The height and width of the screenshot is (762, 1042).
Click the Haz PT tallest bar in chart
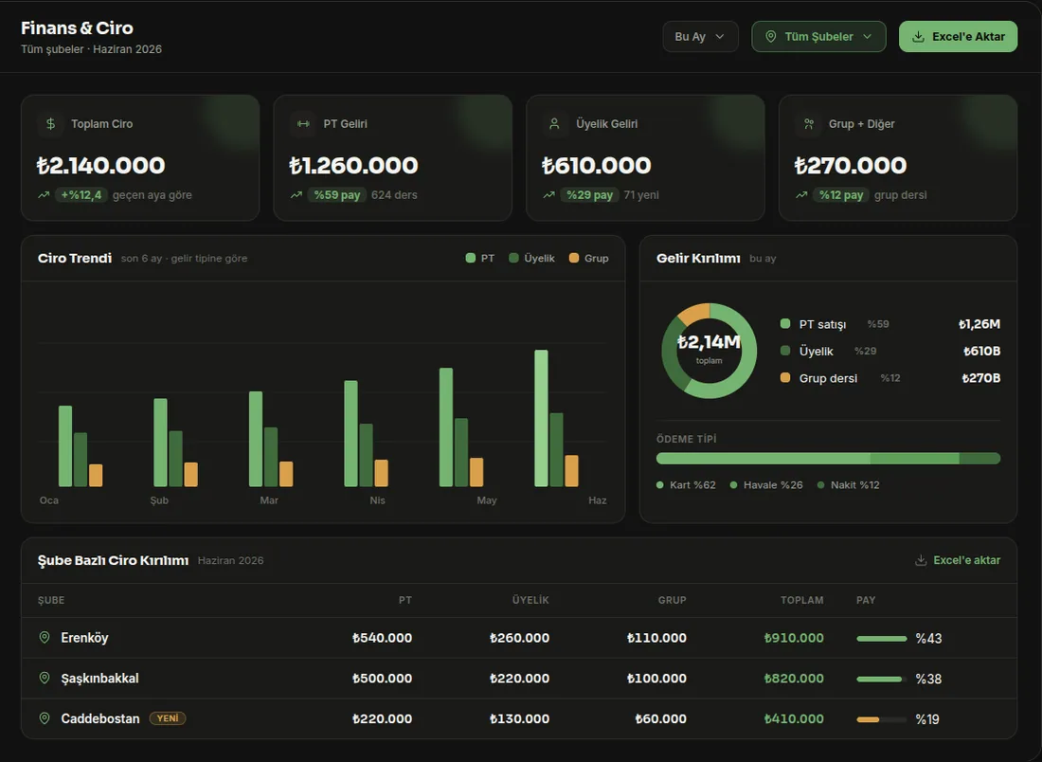click(x=541, y=418)
